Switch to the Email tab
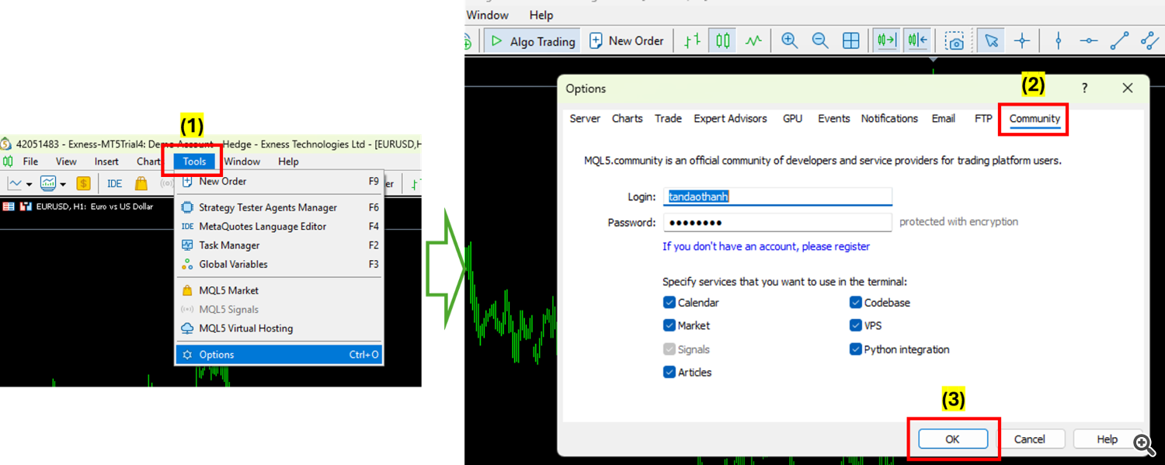 (x=943, y=119)
